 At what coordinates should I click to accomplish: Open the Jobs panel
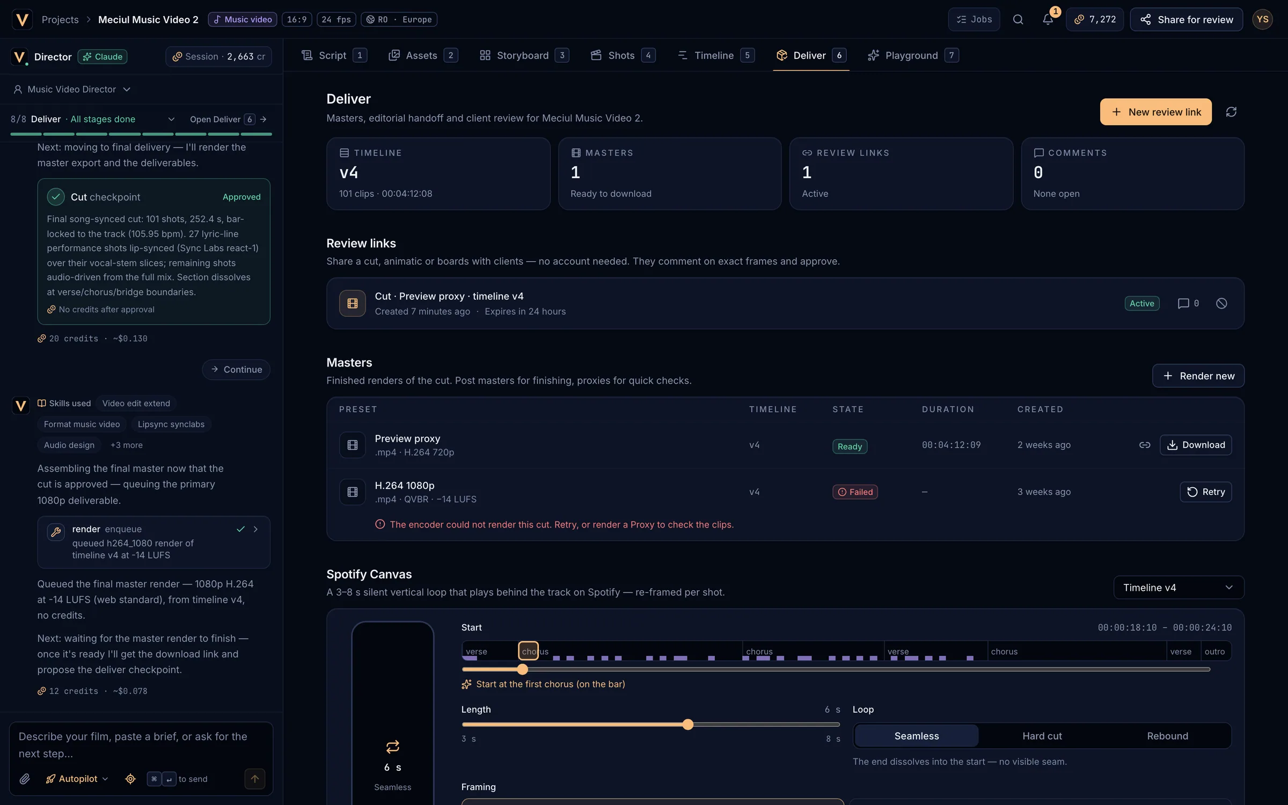pyautogui.click(x=974, y=19)
